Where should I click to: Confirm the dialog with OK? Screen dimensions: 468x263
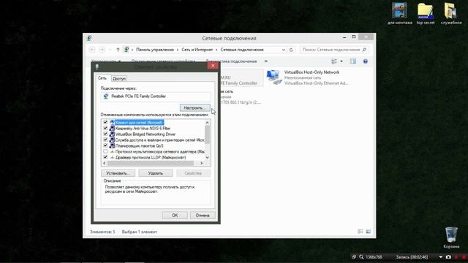tap(175, 216)
